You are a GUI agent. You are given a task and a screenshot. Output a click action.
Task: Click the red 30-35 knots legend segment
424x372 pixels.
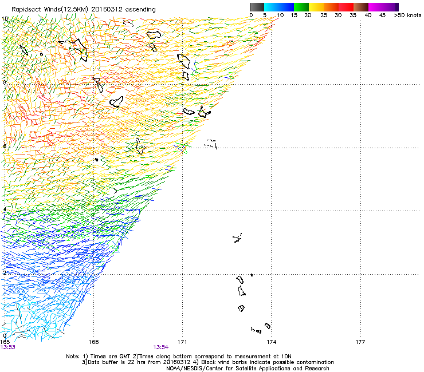pyautogui.click(x=346, y=7)
